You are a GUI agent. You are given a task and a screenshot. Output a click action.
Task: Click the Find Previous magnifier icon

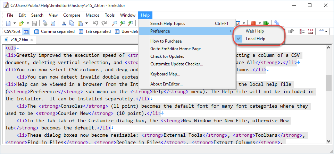pos(122,23)
